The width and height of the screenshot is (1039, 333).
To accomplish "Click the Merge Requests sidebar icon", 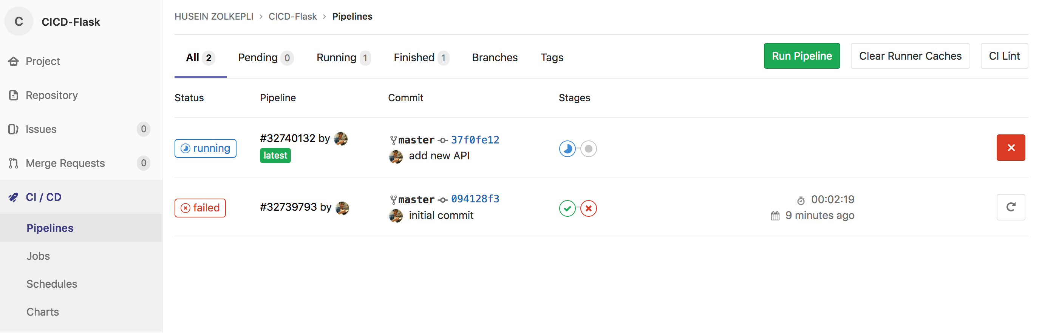I will 13,163.
